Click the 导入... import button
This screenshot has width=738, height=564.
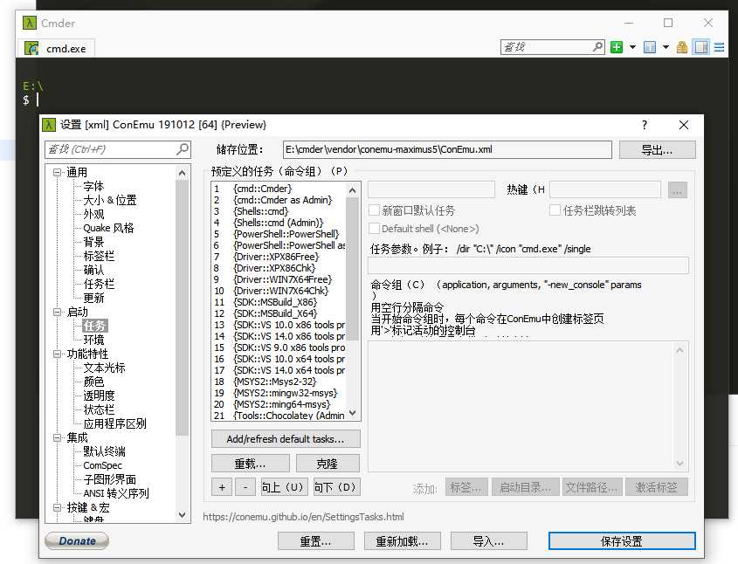tap(488, 541)
